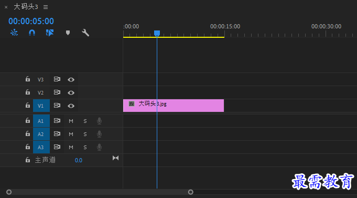The image size is (357, 198).
Task: Enable voice-over record on track A1
Action: pos(99,121)
